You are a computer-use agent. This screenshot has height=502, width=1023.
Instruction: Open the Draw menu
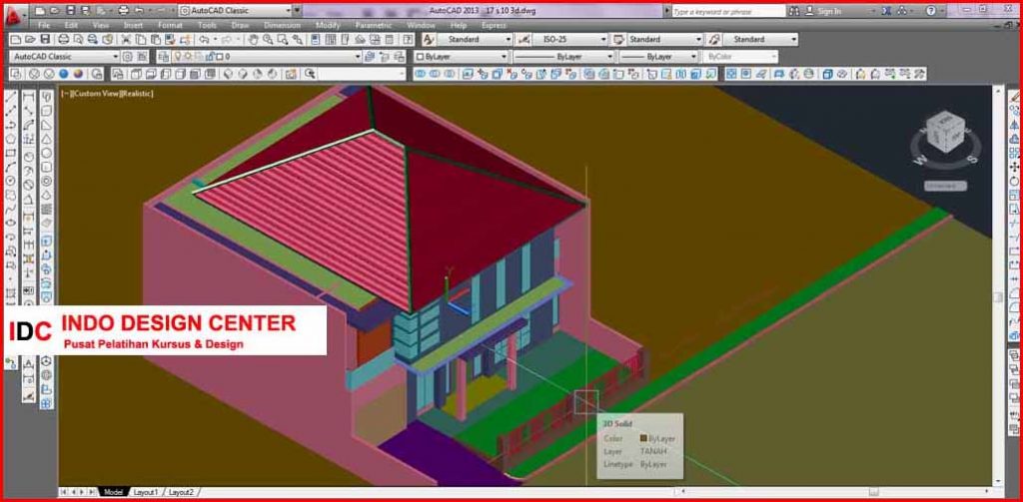tap(240, 25)
